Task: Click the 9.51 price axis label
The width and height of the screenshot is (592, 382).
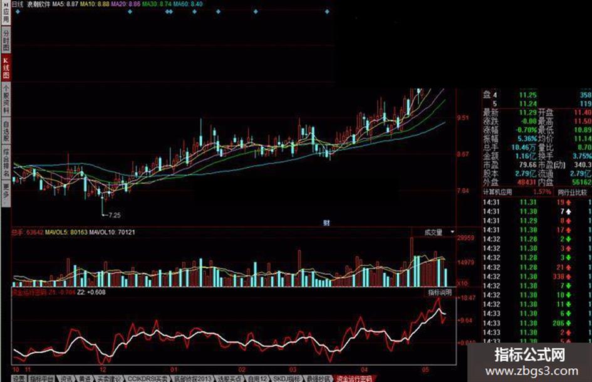Action: click(x=463, y=118)
